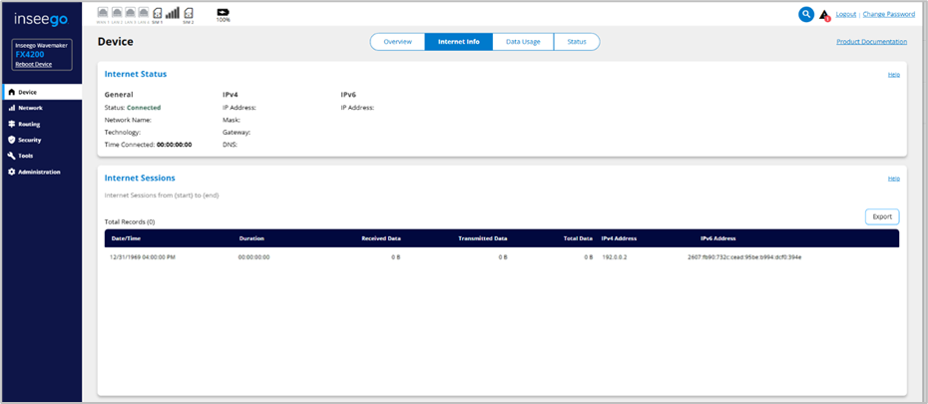Click the WAN 1 port icon
The height and width of the screenshot is (404, 928).
pyautogui.click(x=105, y=13)
